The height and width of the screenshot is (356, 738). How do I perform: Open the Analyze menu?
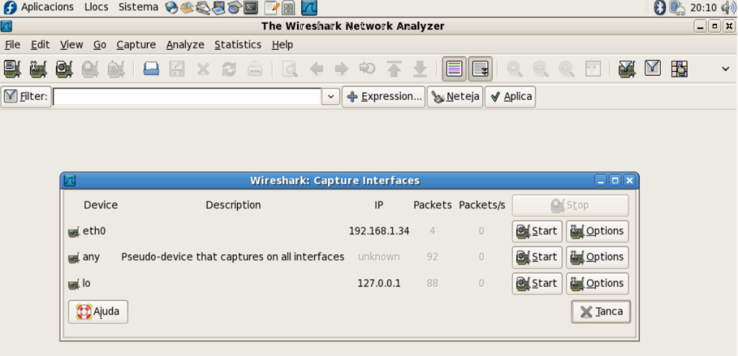pos(185,45)
